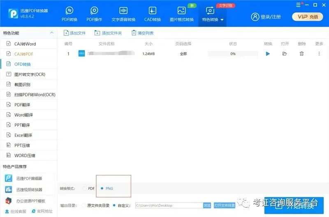329x217 pixels.
Task: Click 在线客服 customer service link
Action: point(16,211)
